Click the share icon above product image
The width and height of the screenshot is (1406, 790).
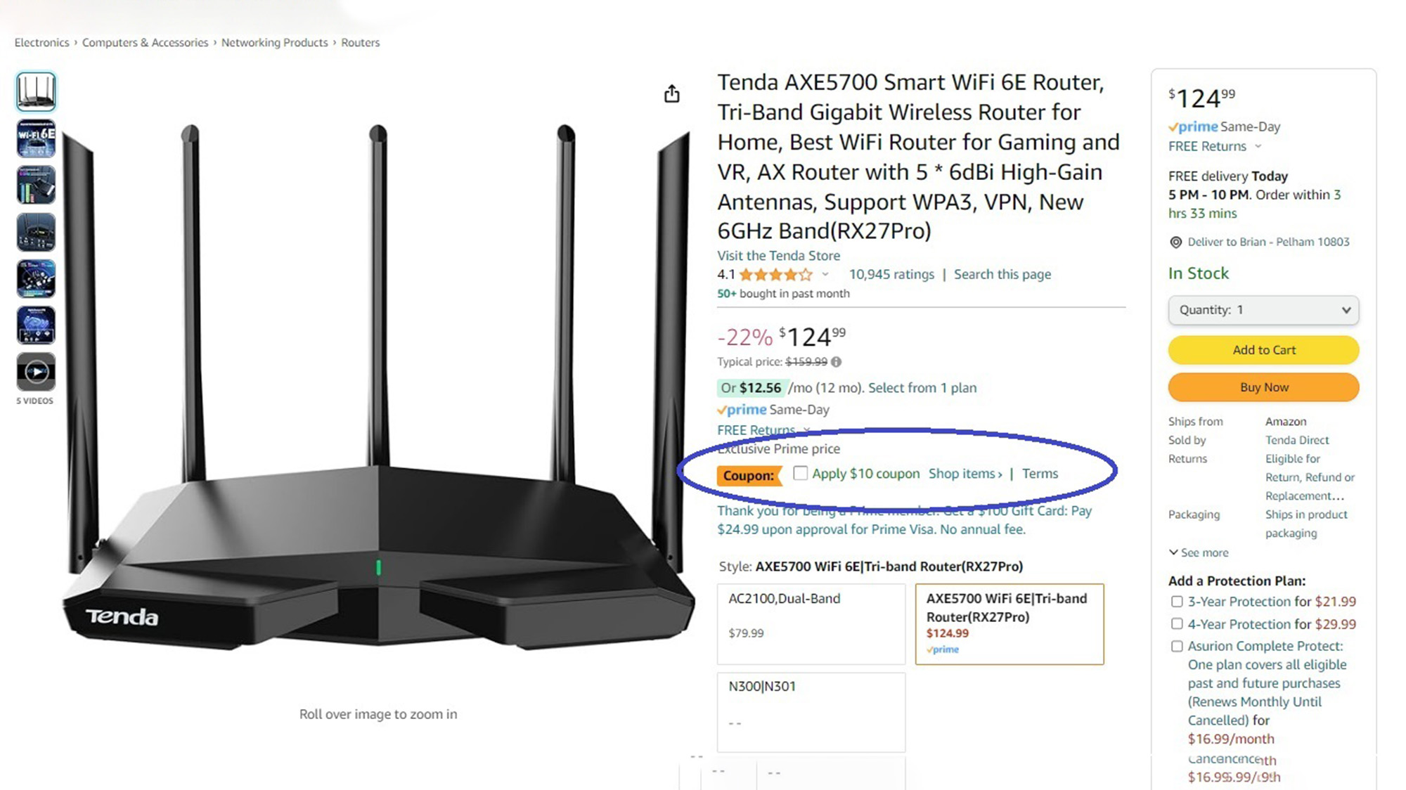671,93
